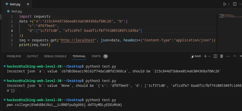Open terminal more actions ellipsis menu
242x111 pixels.
228,56
